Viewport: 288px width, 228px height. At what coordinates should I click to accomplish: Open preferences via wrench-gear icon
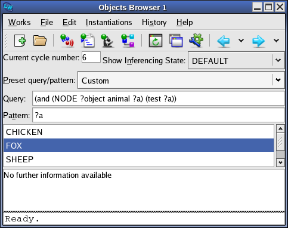coord(196,41)
